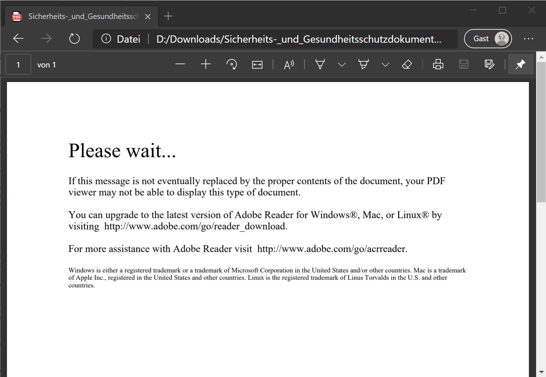Zoom in on the PDF

(206, 65)
